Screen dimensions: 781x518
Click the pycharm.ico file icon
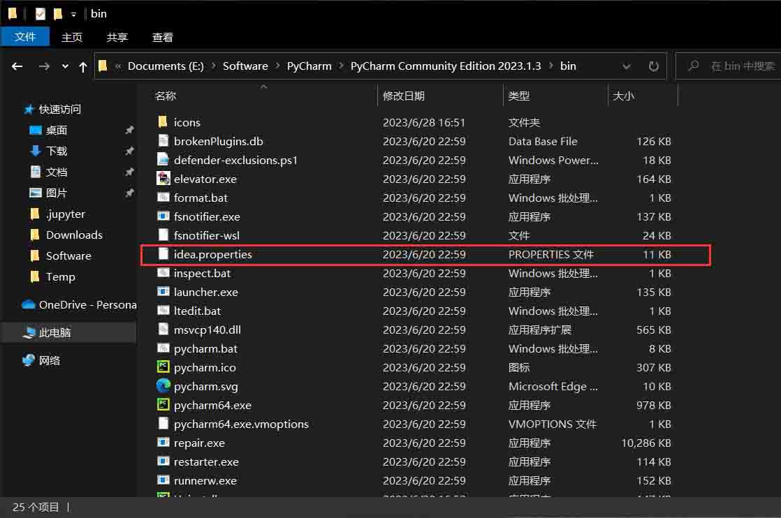pyautogui.click(x=163, y=367)
